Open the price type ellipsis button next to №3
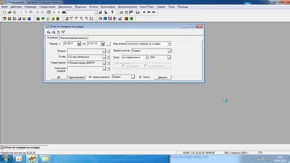Image resolution: width=290 pixels, height=163 pixels. [169, 58]
